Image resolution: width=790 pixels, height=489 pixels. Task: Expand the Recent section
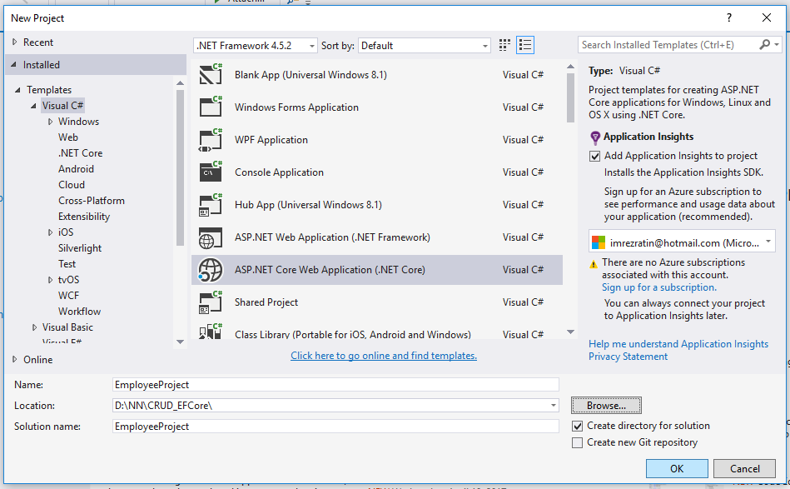pos(15,42)
